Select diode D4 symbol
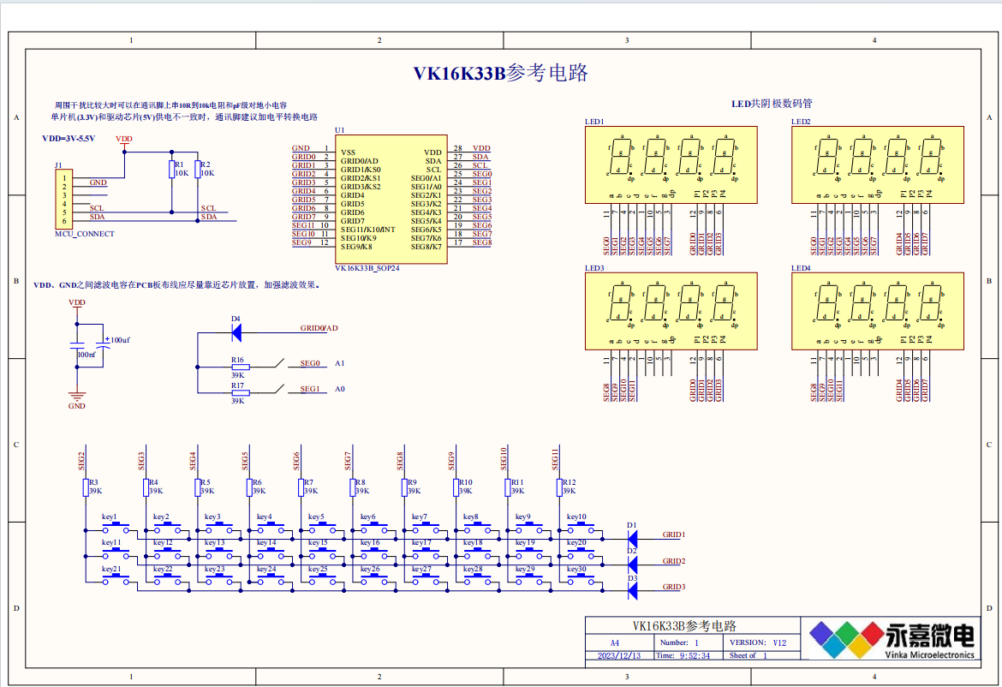 236,332
